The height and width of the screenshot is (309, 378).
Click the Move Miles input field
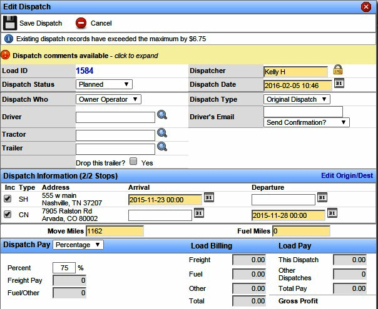point(115,231)
